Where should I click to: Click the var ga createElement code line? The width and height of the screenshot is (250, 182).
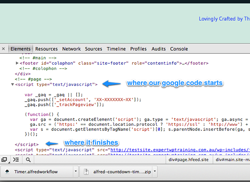pyautogui.click(x=140, y=120)
